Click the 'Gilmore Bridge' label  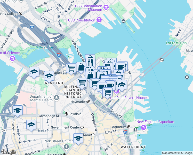[7, 38]
